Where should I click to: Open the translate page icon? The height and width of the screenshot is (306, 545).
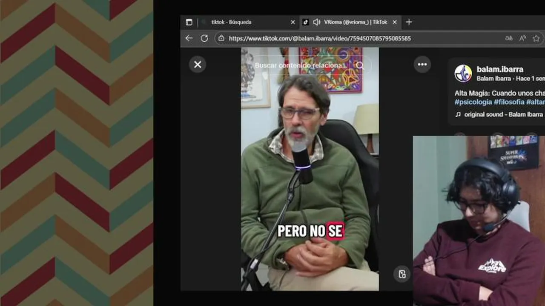click(x=509, y=38)
